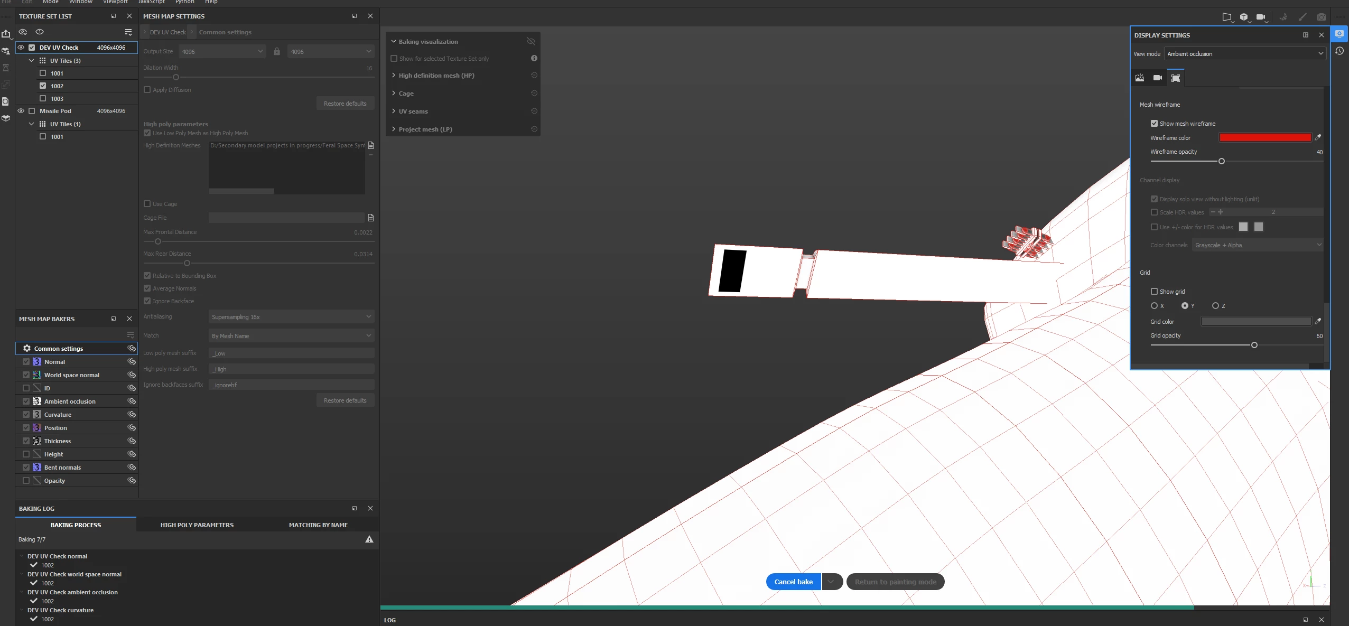Click the link icon beside Ambient occlusion baker

[132, 401]
